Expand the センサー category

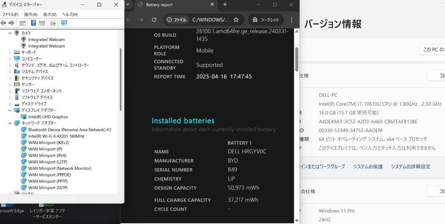[x=10, y=84]
